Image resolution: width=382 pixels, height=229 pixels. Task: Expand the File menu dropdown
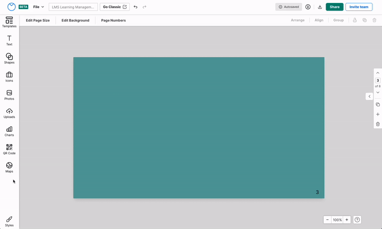click(39, 7)
